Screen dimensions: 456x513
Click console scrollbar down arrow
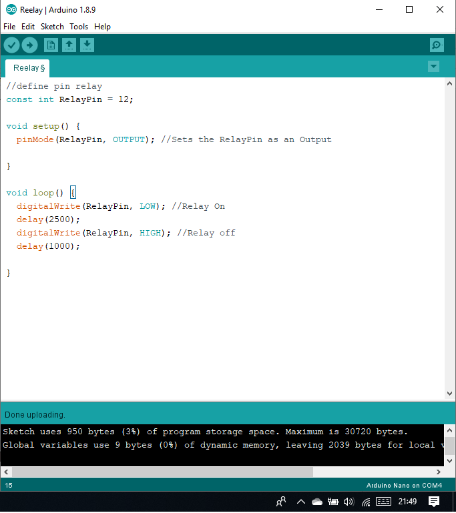tap(449, 461)
